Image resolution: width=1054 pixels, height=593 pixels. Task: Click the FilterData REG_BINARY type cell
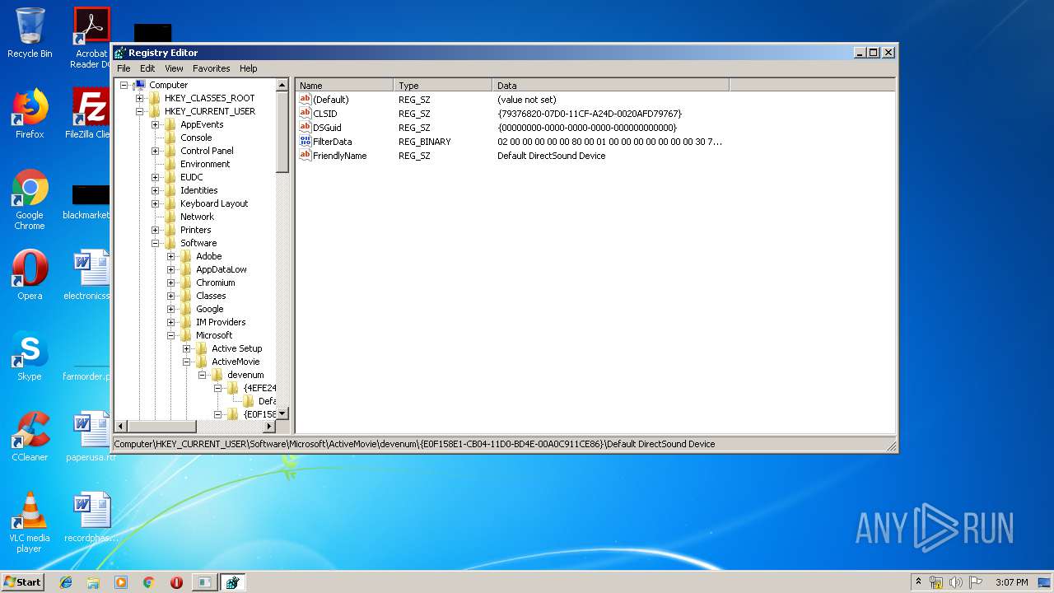pyautogui.click(x=425, y=142)
